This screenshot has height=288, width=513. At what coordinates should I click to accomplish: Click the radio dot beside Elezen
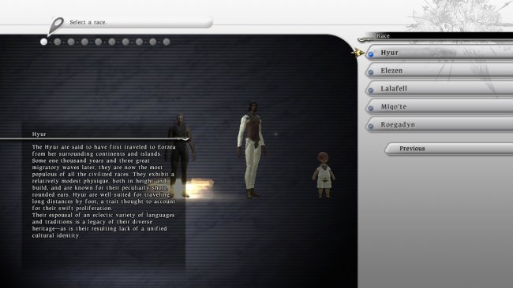(x=371, y=72)
